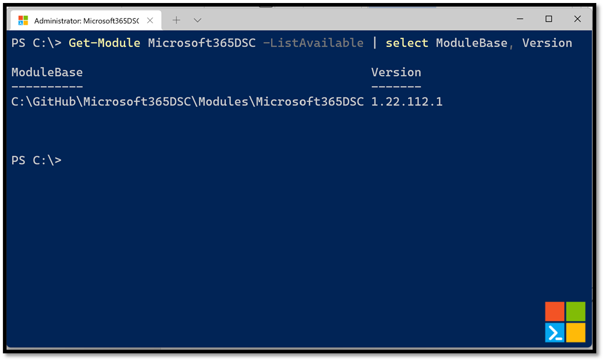This screenshot has width=604, height=361.
Task: Minimize the terminal window
Action: click(520, 19)
